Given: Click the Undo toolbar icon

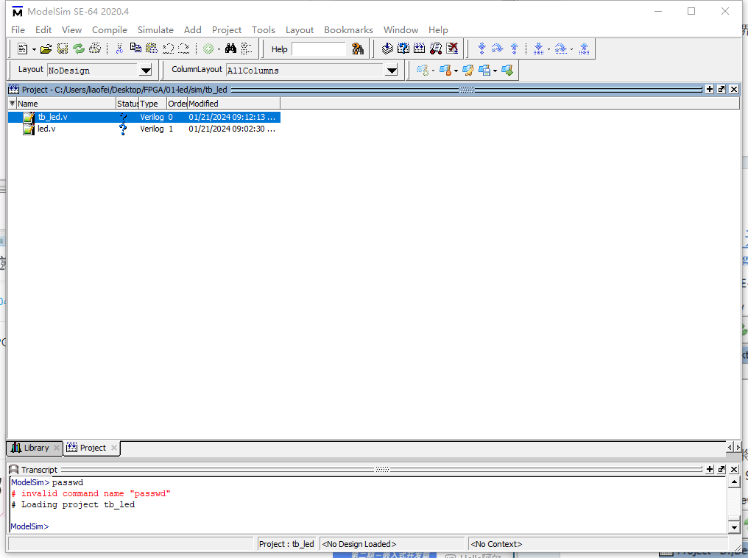Looking at the screenshot, I should pos(168,49).
